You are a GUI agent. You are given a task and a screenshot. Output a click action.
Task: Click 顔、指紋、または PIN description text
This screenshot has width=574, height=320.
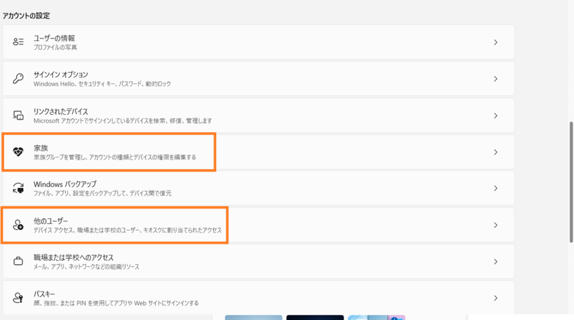pos(116,303)
